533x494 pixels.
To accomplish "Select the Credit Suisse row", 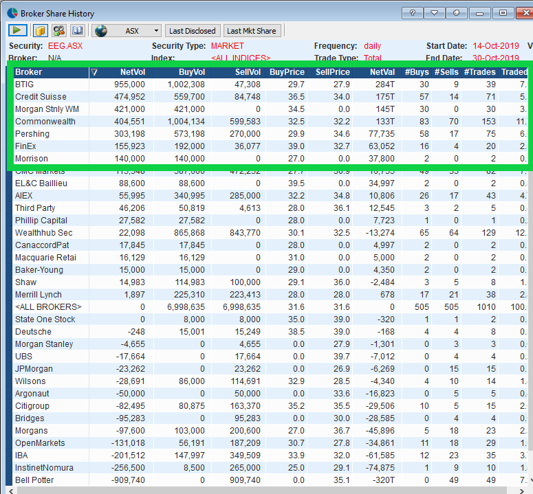I will [270, 97].
